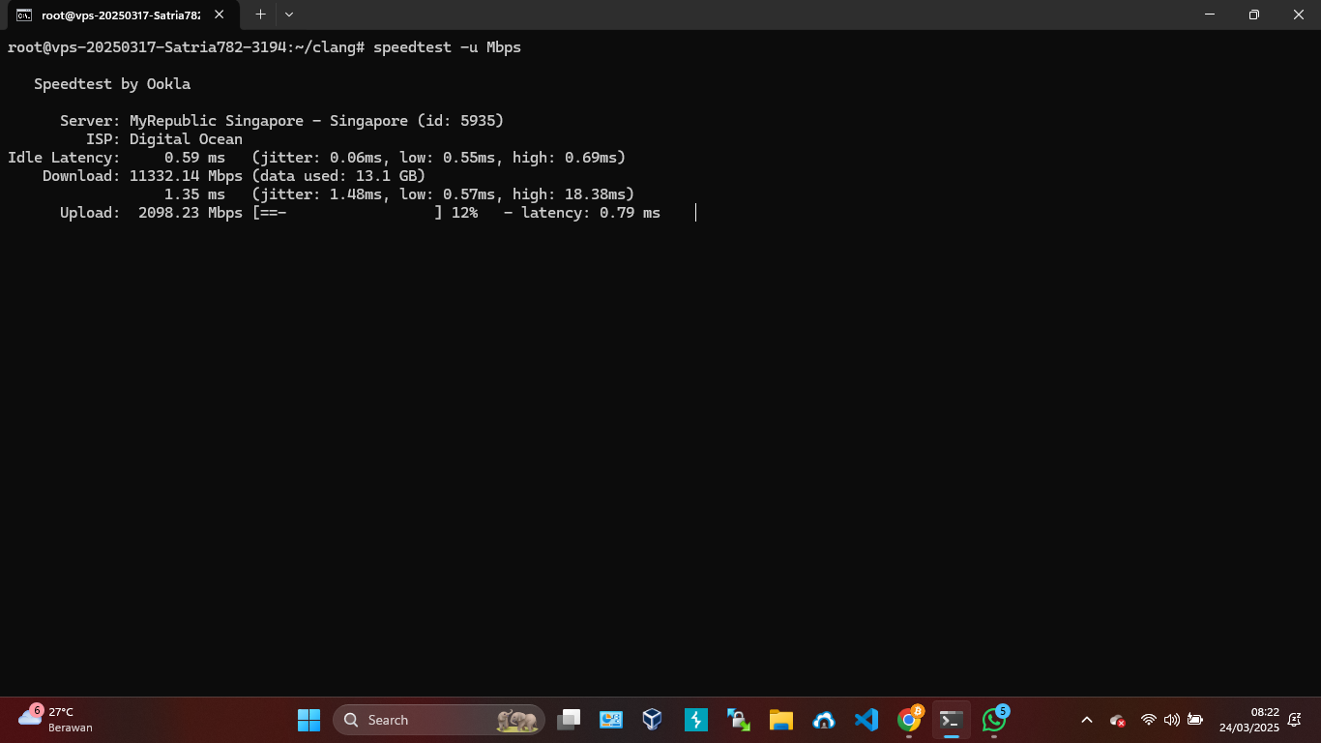
Task: Select the root@vps terminal tab
Action: point(122,15)
